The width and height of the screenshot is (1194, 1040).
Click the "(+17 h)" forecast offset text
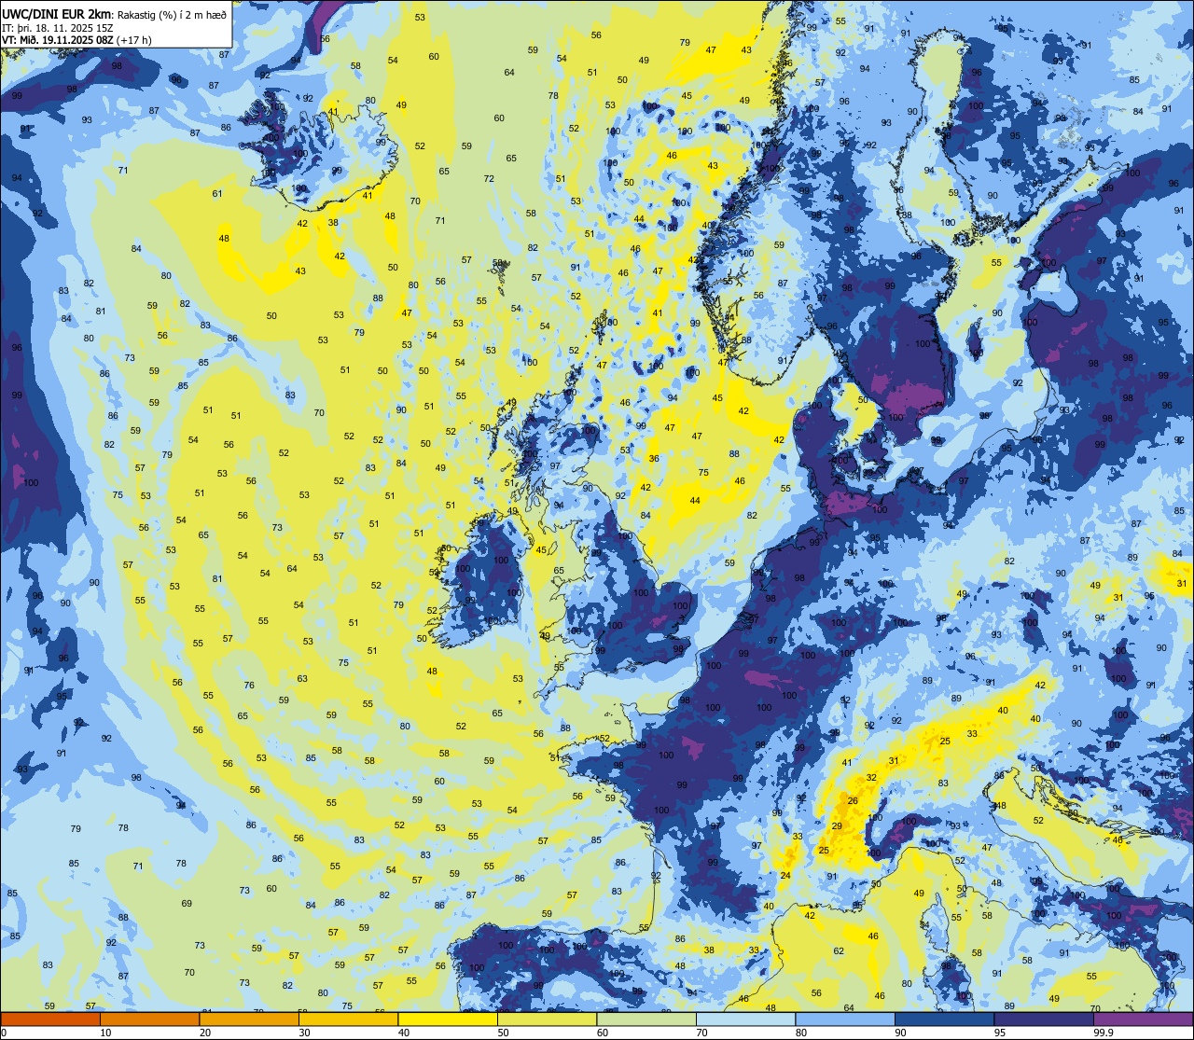(x=135, y=40)
